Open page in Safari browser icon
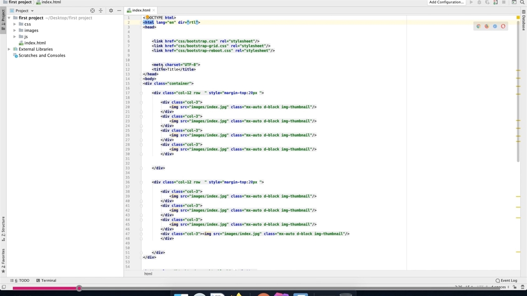Screen dimensions: 527x296 click(495, 26)
